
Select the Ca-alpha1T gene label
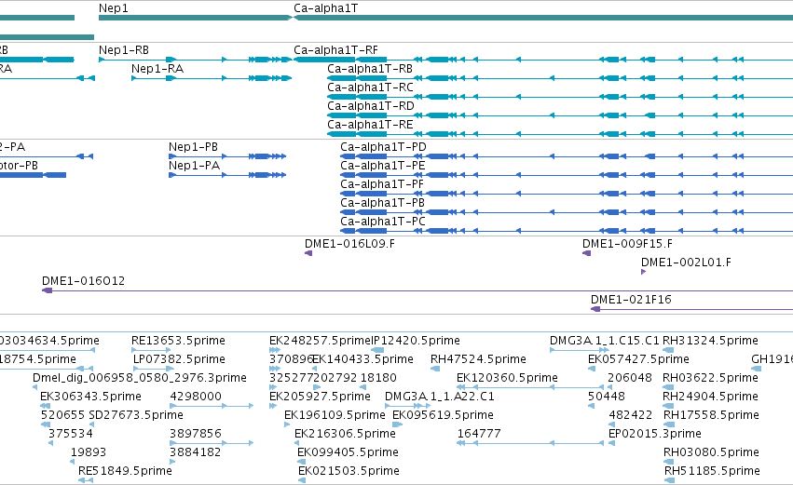coord(326,8)
